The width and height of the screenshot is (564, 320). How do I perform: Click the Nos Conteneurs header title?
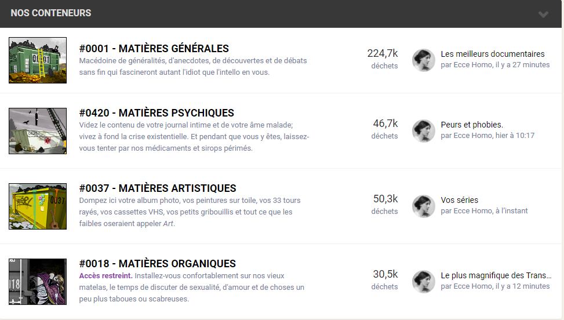pyautogui.click(x=50, y=13)
